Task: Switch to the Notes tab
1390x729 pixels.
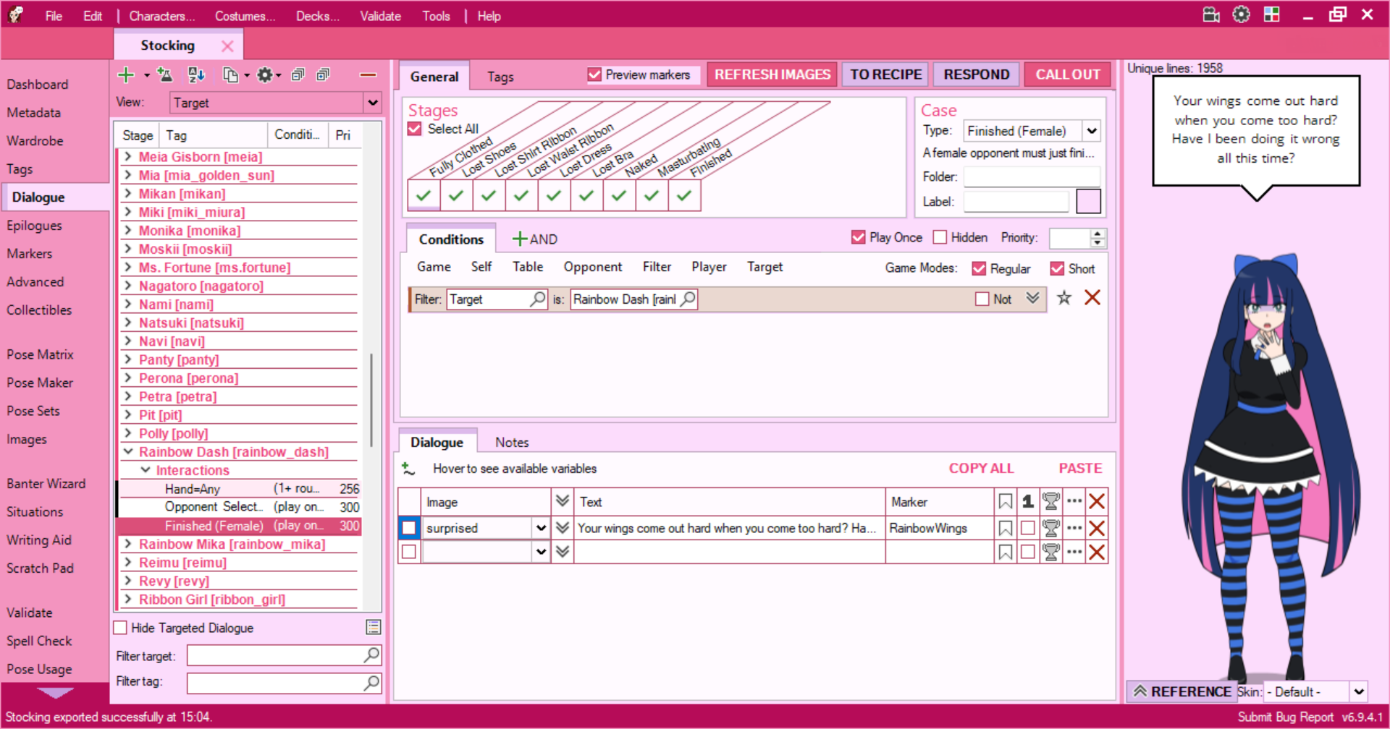Action: (x=512, y=443)
